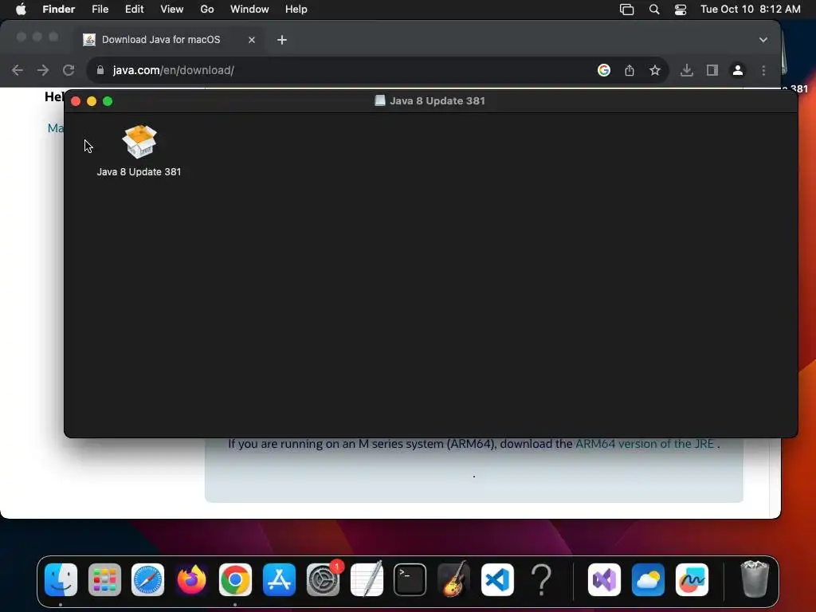Screen dimensions: 816x612
Task: Click the date and time in menu bar
Action: pyautogui.click(x=751, y=10)
